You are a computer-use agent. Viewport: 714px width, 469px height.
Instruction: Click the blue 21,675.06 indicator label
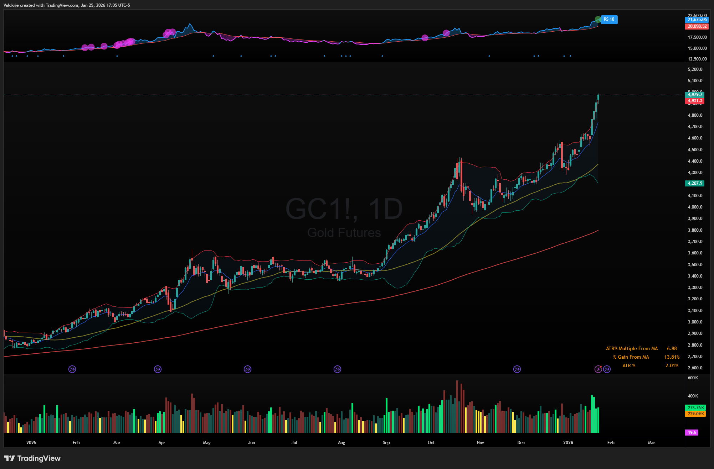[697, 20]
